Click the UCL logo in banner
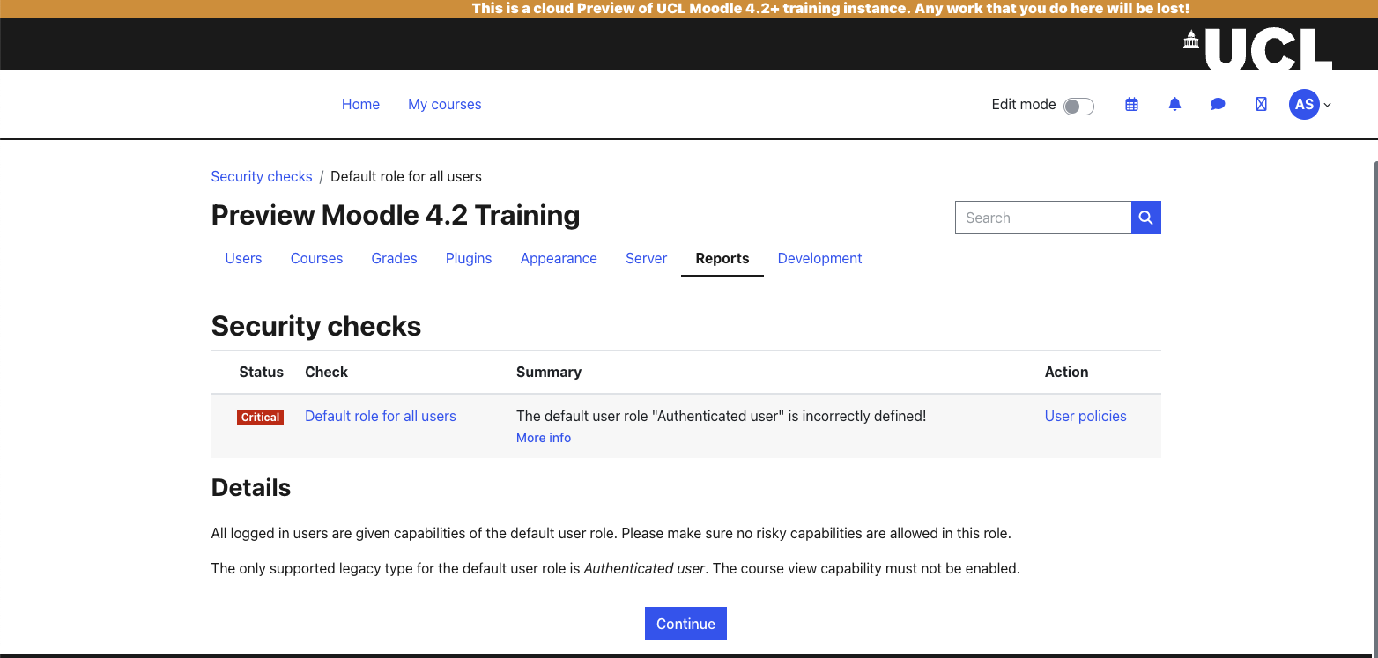 tap(1258, 48)
